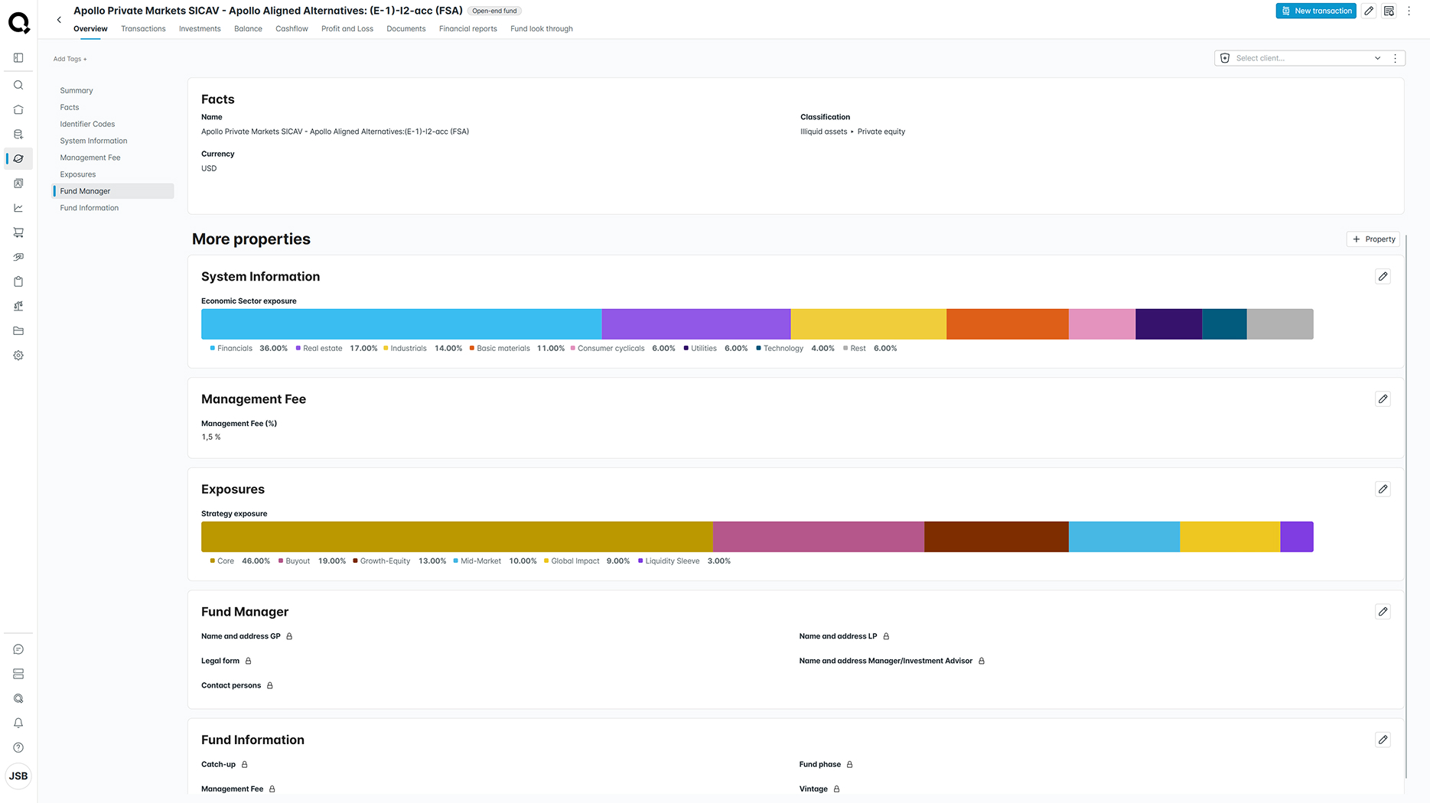Open the Profit and Loss tab
This screenshot has height=803, width=1430.
347,29
